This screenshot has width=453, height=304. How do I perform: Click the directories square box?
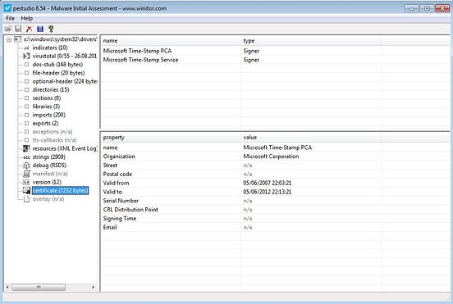coord(26,89)
